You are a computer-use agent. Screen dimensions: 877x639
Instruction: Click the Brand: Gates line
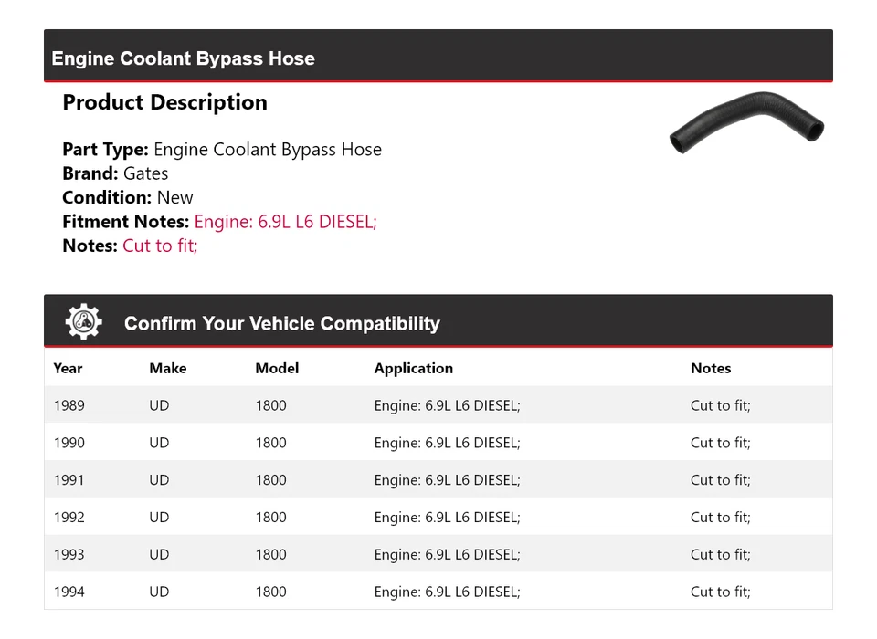pos(115,173)
